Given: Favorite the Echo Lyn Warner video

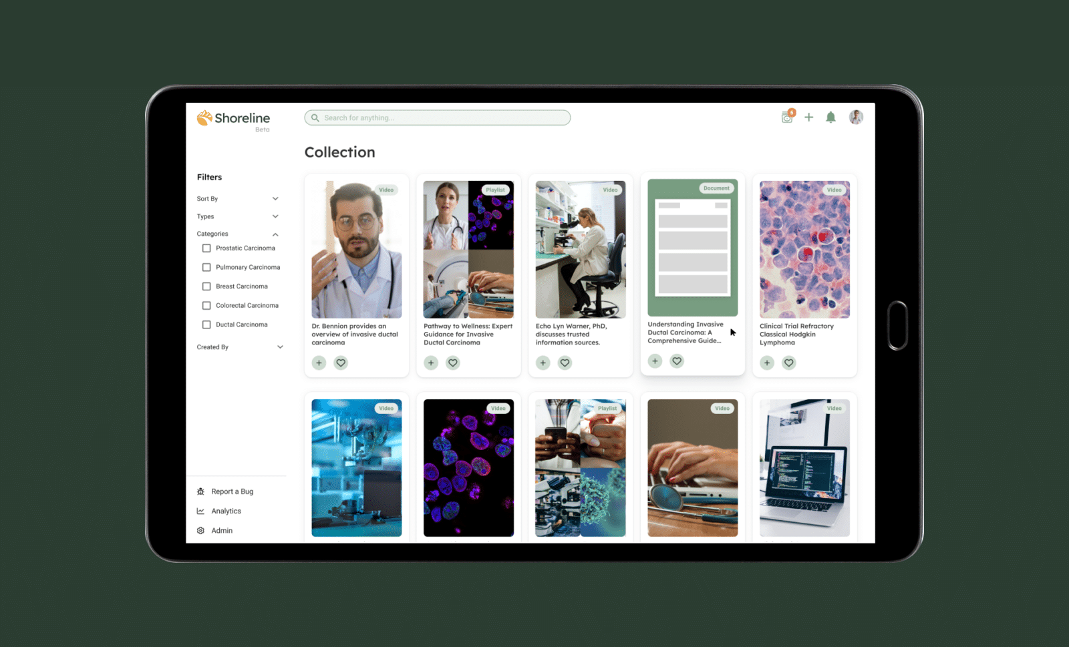Looking at the screenshot, I should (565, 363).
